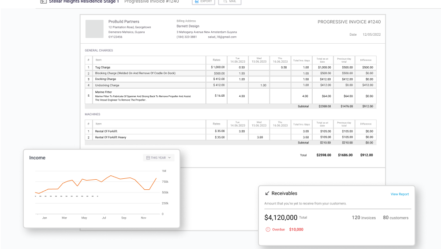The image size is (441, 249).
Task: Open the View Report link in Receivables
Action: point(400,194)
